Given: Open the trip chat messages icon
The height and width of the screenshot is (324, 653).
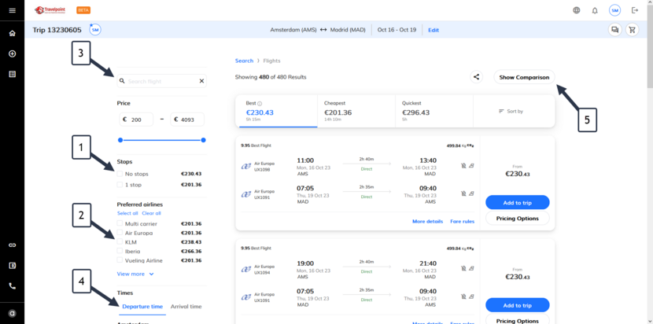Looking at the screenshot, I should (x=614, y=30).
